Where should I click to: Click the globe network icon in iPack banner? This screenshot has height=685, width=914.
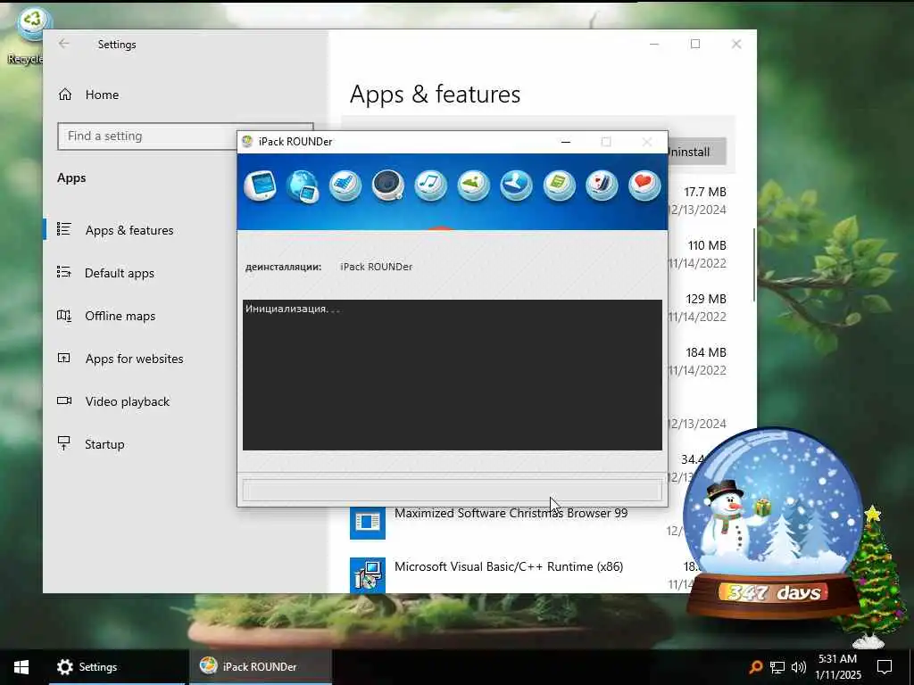303,186
